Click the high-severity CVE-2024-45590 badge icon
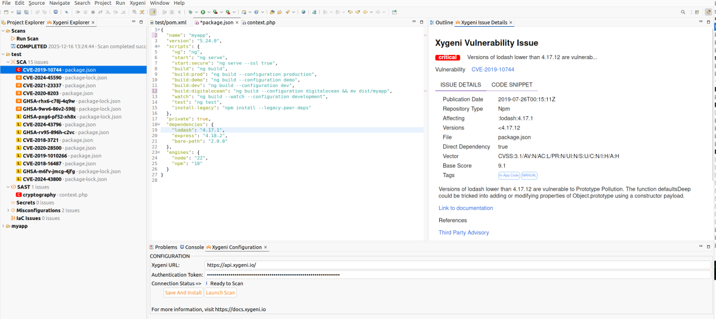 coord(18,78)
